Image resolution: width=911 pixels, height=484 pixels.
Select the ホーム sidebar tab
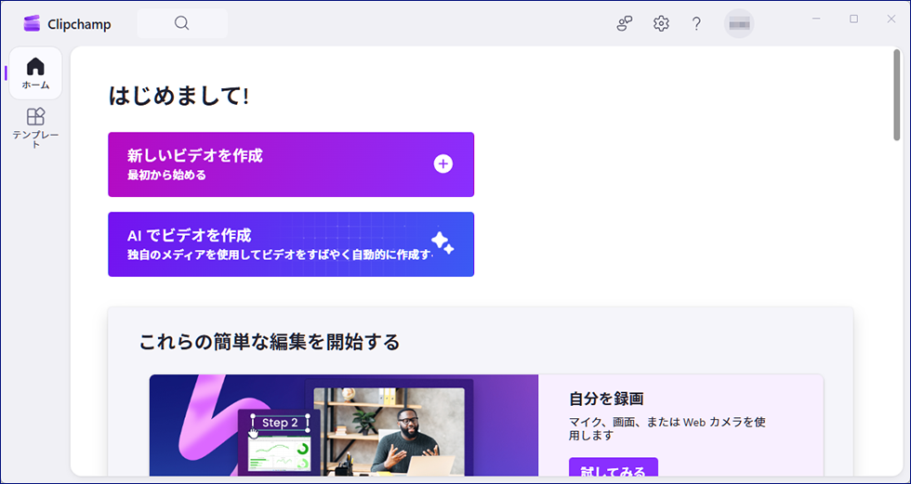(x=35, y=73)
